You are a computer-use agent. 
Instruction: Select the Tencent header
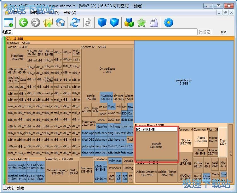tap(185, 130)
